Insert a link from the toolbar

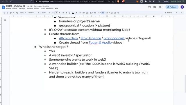pos(80,13)
